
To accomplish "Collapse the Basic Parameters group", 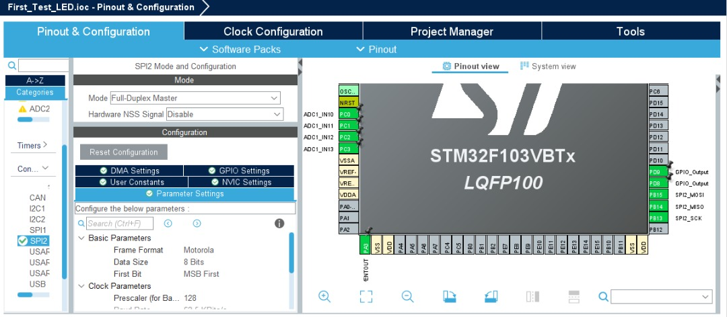I will coord(81,238).
